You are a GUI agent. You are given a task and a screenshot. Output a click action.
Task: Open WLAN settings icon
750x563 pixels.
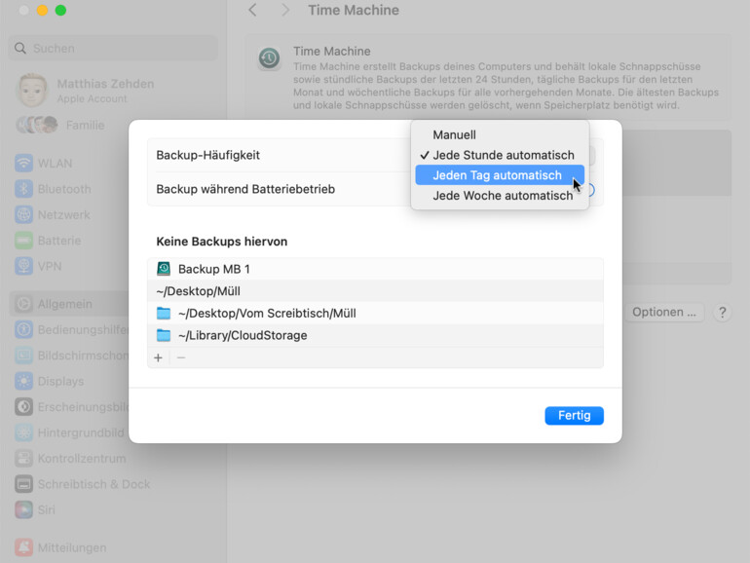tap(24, 163)
